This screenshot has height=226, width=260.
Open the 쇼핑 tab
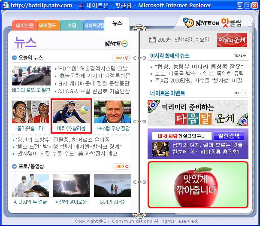[x=72, y=25]
